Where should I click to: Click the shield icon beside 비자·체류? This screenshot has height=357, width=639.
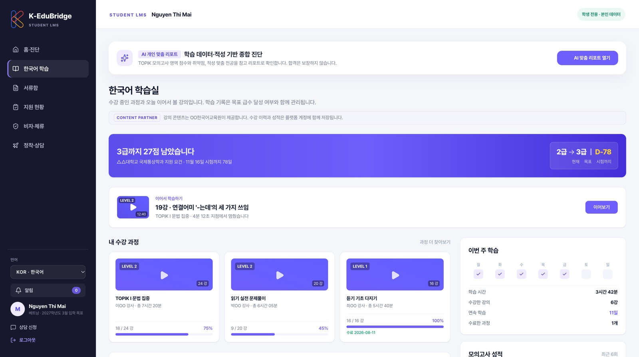tap(16, 126)
